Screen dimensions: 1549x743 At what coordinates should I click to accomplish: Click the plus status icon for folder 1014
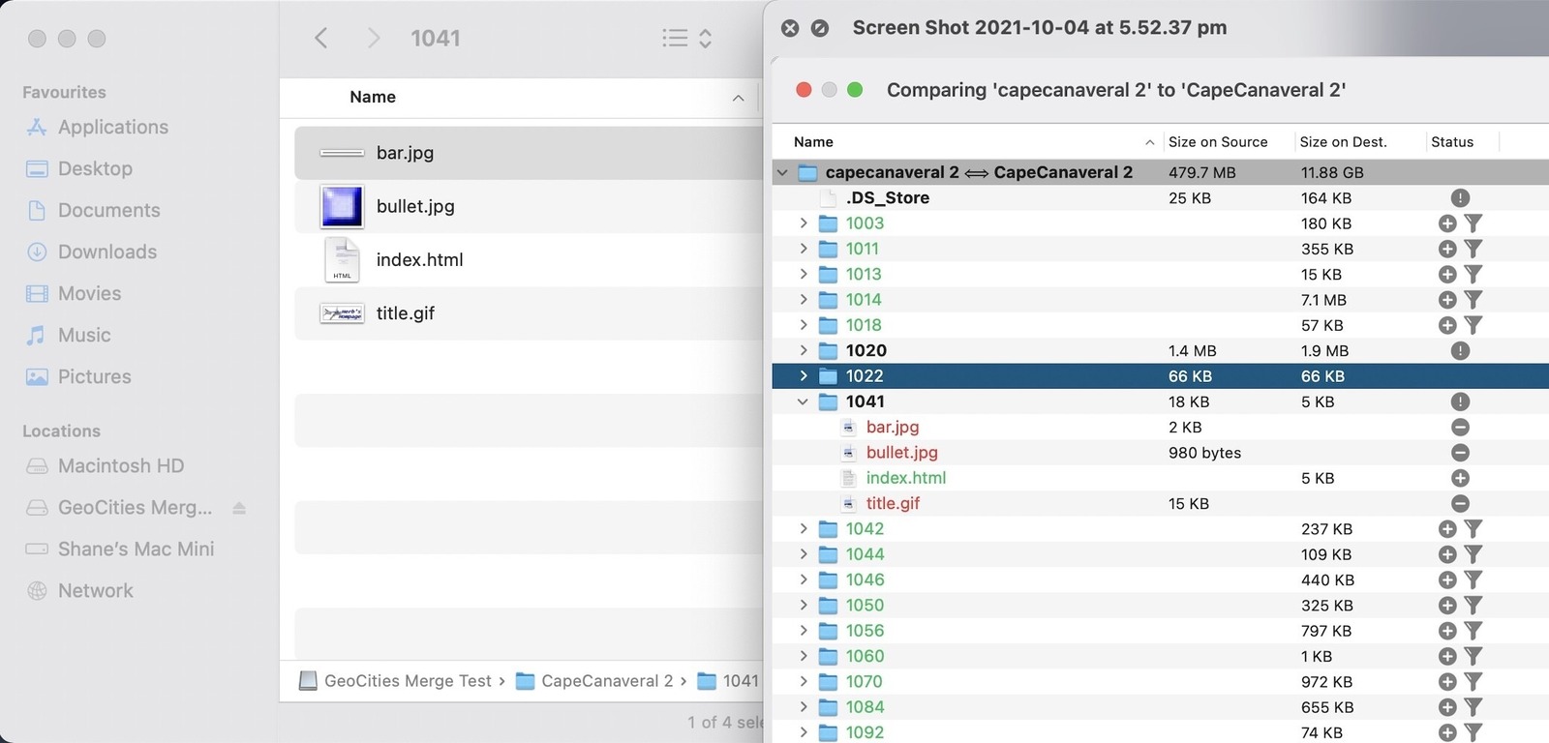[x=1447, y=300]
